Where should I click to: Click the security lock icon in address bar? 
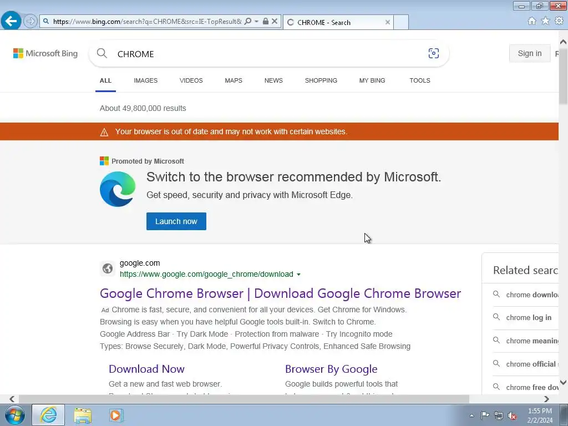[x=266, y=22]
